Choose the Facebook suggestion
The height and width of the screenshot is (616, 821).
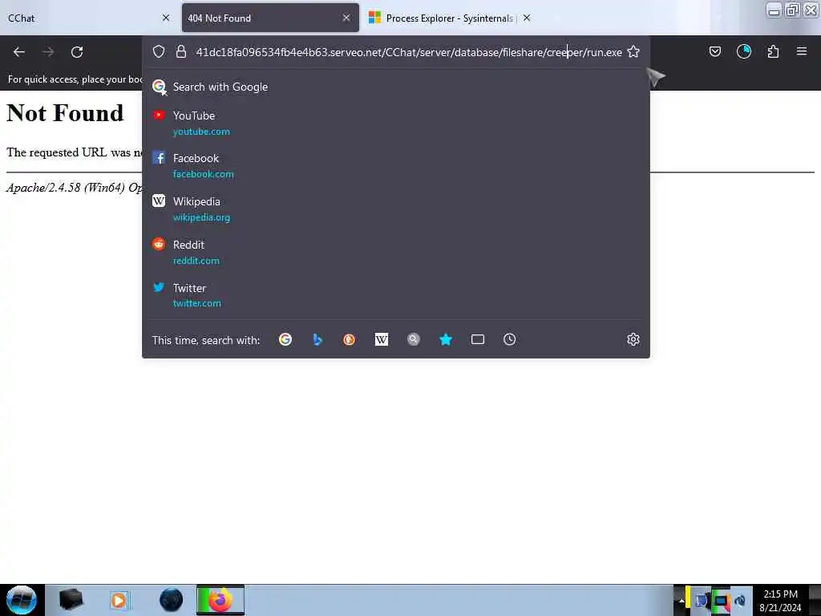point(396,166)
